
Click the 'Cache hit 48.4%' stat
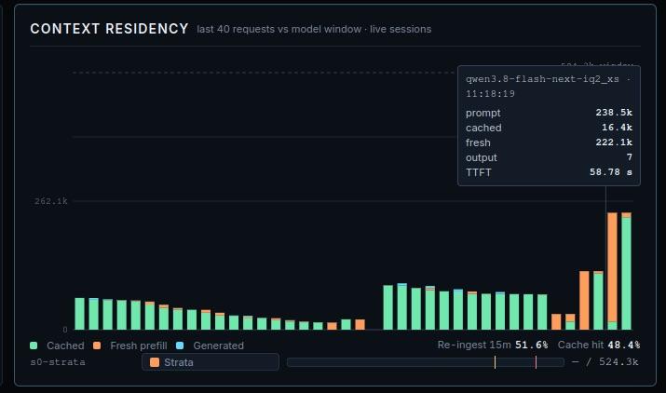point(599,345)
